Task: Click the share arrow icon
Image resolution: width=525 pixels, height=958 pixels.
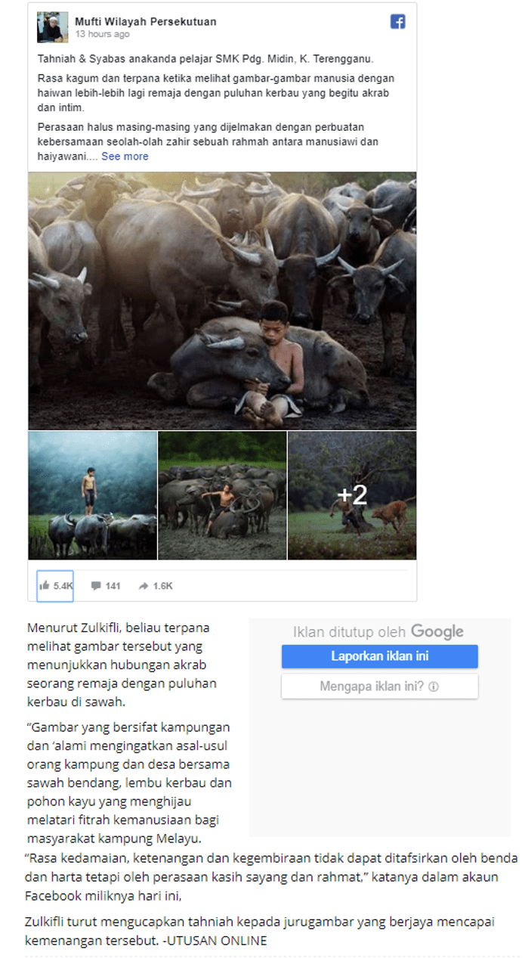Action: point(144,586)
